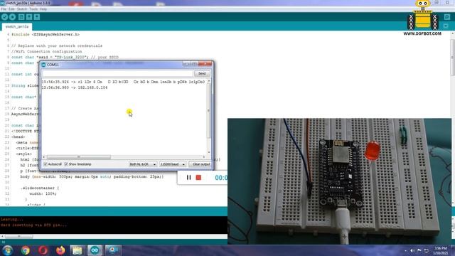Open the Windows Start menu
This screenshot has height=256, width=455.
pyautogui.click(x=8, y=250)
